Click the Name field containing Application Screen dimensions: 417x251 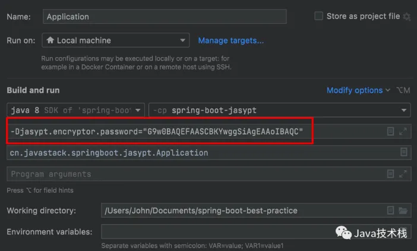[165, 17]
